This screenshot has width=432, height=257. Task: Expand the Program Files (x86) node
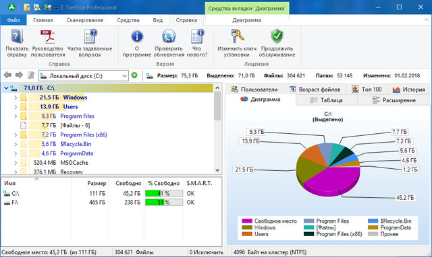pyautogui.click(x=16, y=135)
